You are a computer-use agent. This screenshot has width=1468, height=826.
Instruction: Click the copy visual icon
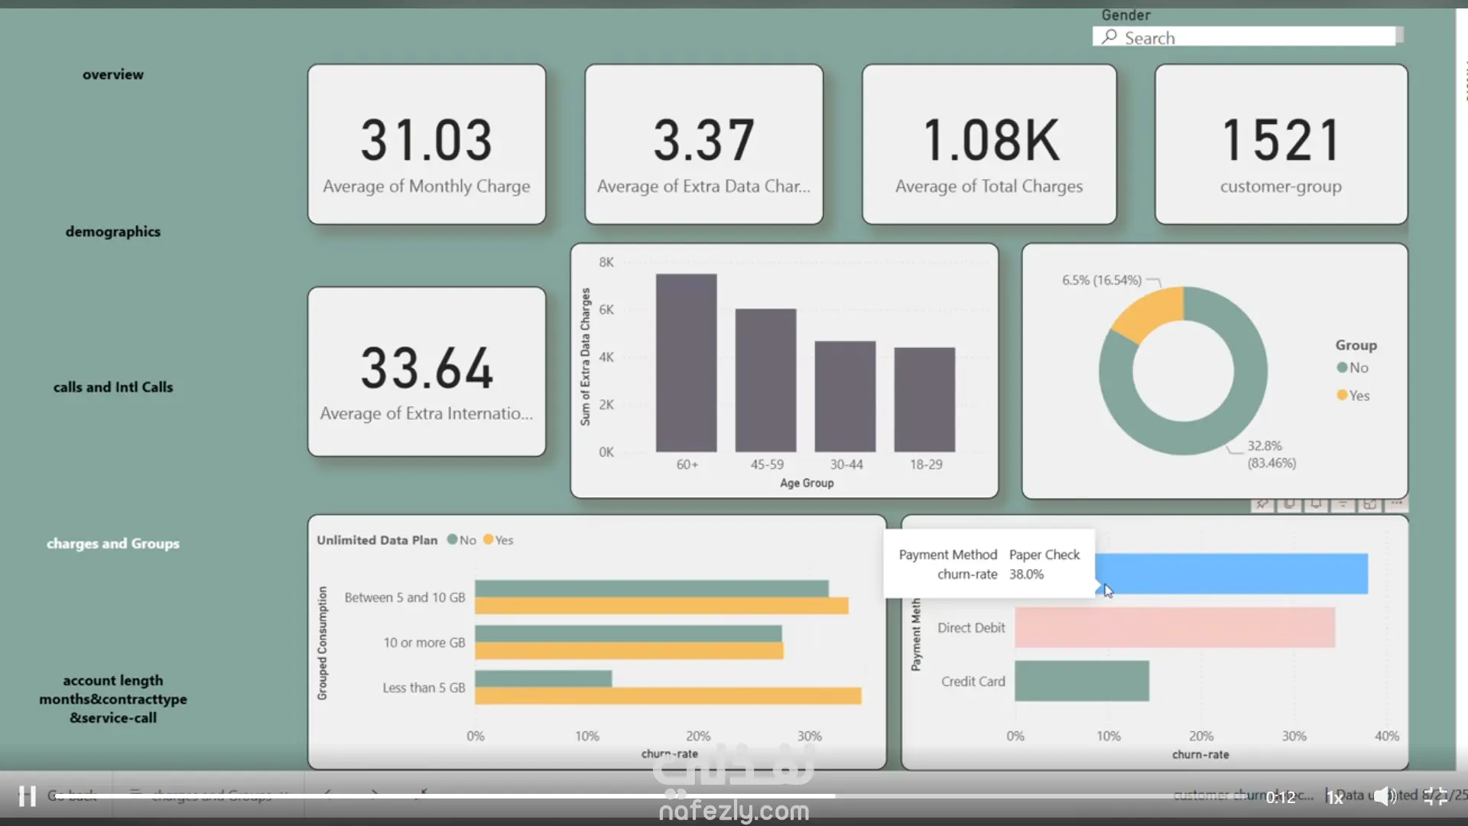pyautogui.click(x=1289, y=504)
